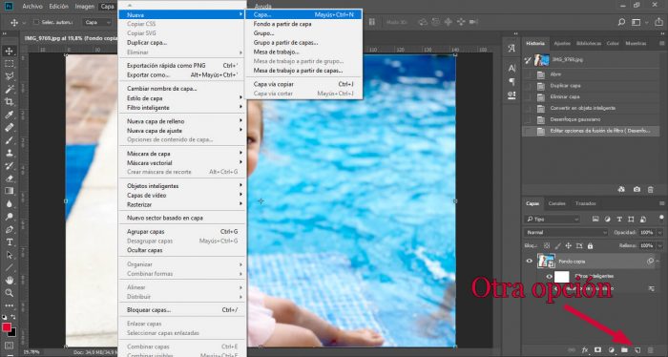
Task: Toggle lock position icon in Layers
Action: click(x=569, y=246)
